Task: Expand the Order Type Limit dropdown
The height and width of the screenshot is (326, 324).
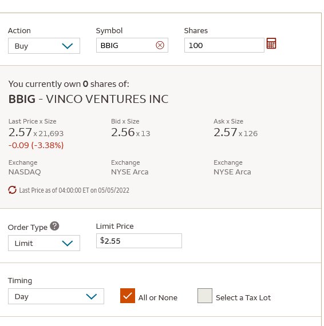Action: point(44,243)
